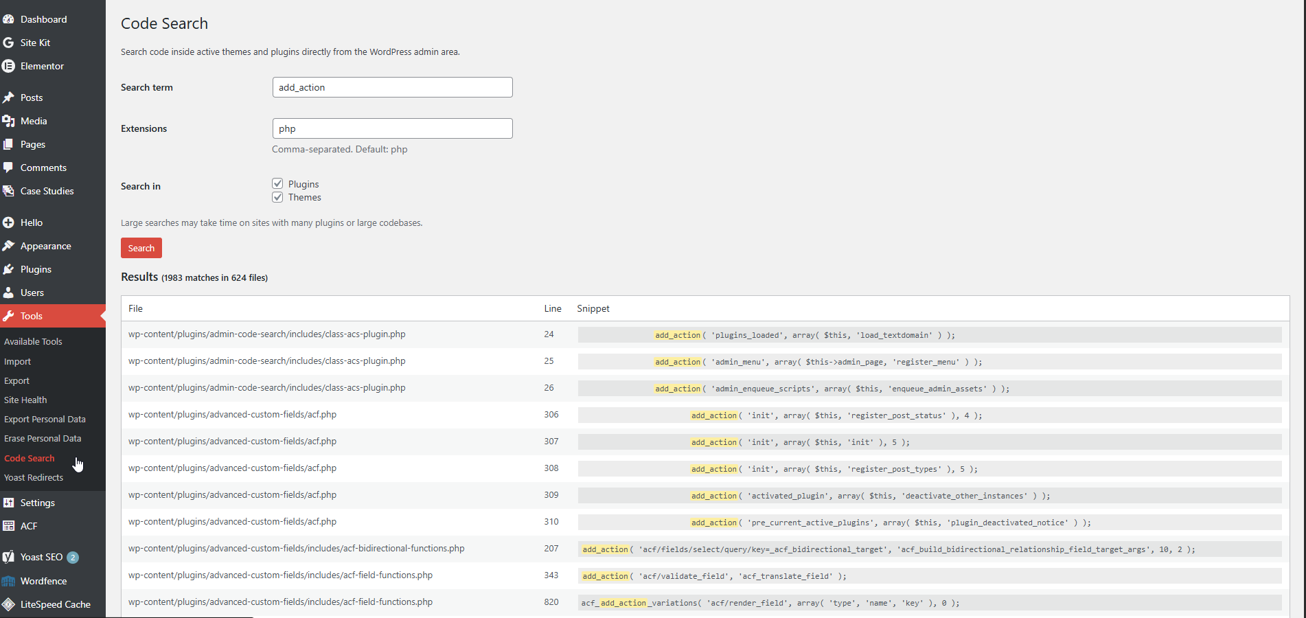Open Site Health under Tools
Screen dimensions: 1306x618
[25, 400]
